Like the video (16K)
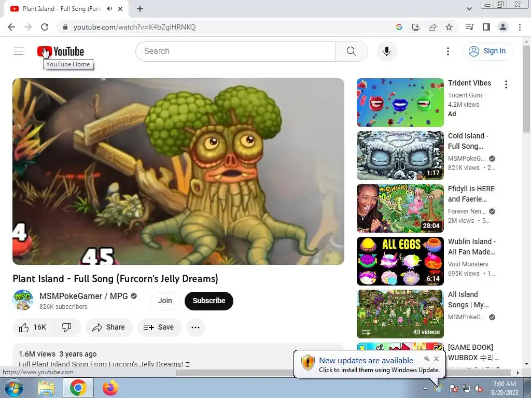 (x=33, y=328)
